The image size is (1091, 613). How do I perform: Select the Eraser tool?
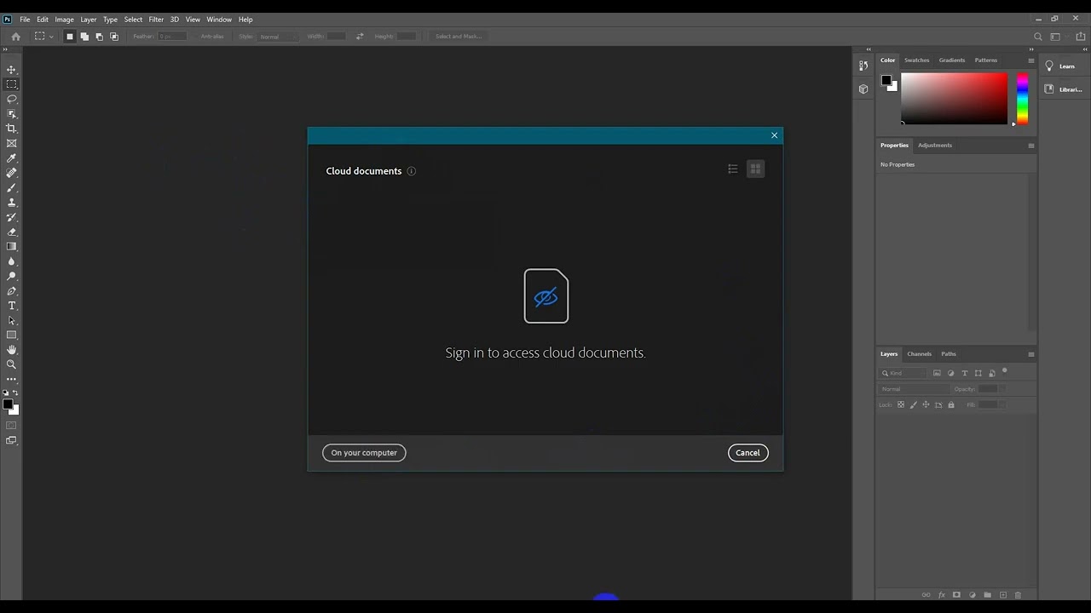click(11, 232)
